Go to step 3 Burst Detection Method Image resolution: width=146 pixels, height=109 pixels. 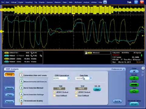coord(32,88)
